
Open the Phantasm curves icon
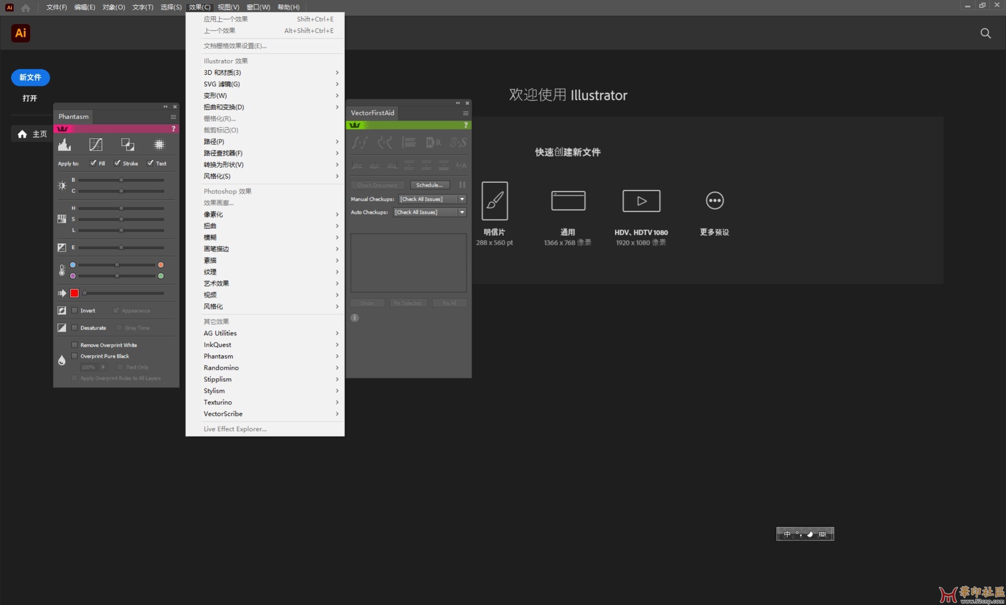click(x=96, y=145)
